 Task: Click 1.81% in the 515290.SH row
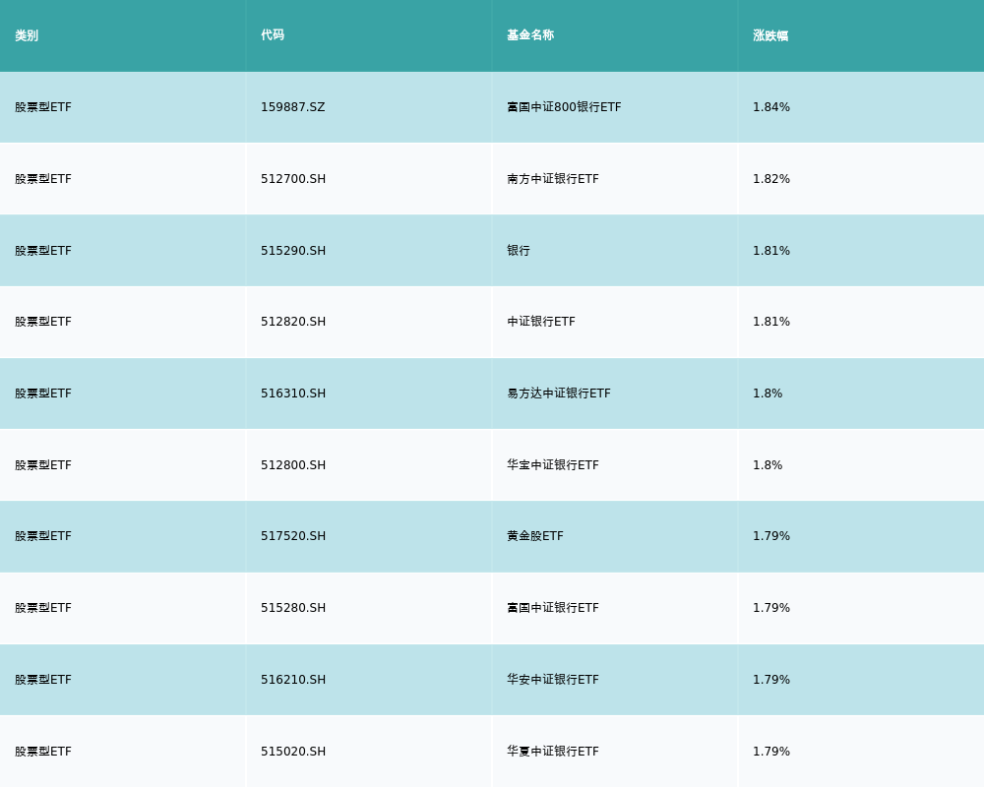coord(771,251)
